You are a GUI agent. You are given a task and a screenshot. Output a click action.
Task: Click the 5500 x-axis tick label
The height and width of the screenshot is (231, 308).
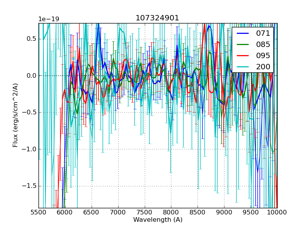pos(38,212)
